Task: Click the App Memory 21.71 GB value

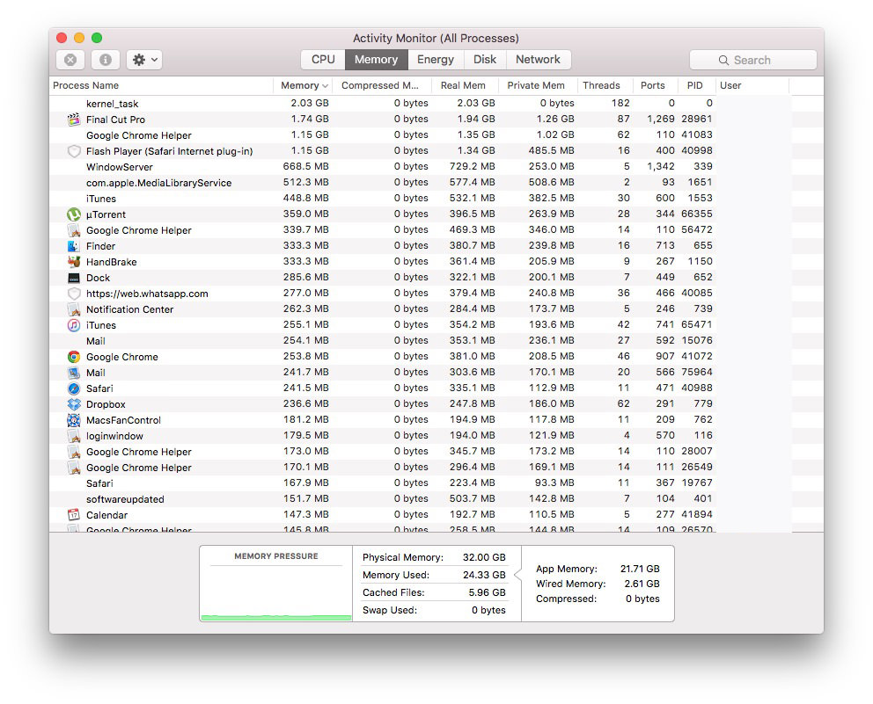Action: click(x=640, y=569)
